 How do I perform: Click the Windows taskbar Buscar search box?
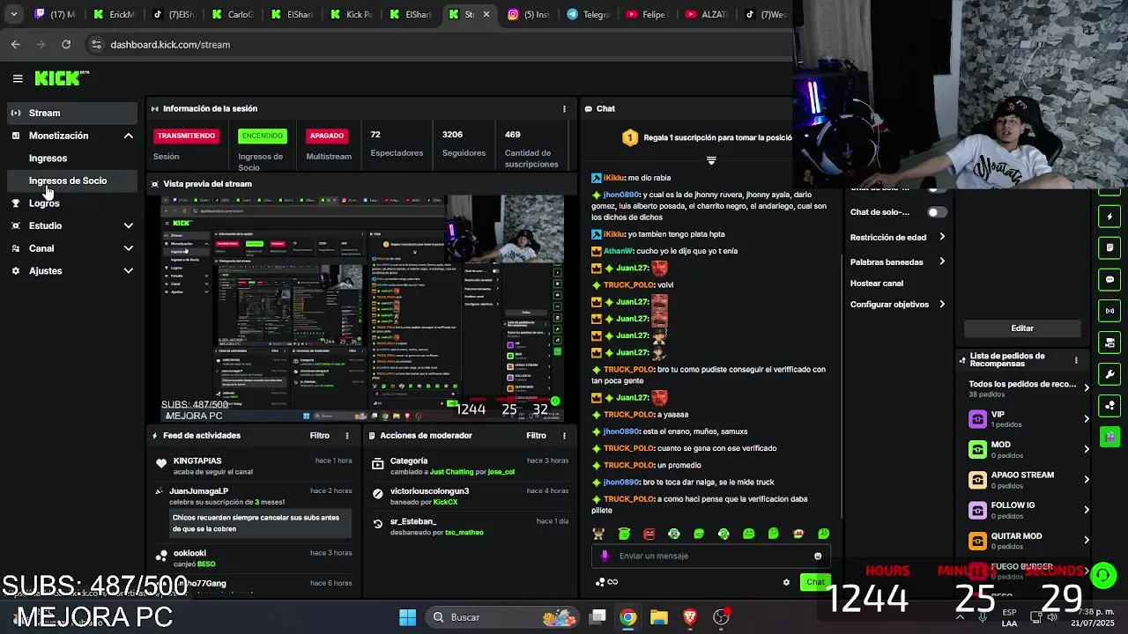pos(502,617)
